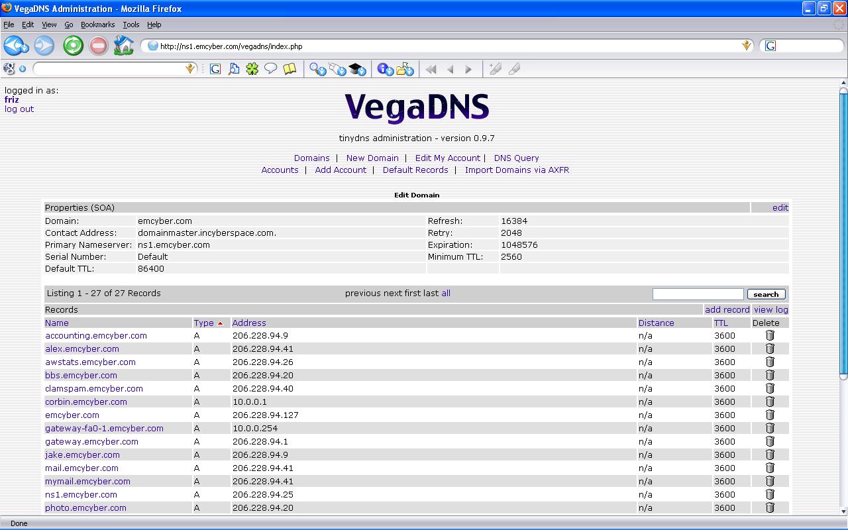Delete the alex.emcyber.com record
Image resolution: width=848 pixels, height=530 pixels.
coord(770,348)
